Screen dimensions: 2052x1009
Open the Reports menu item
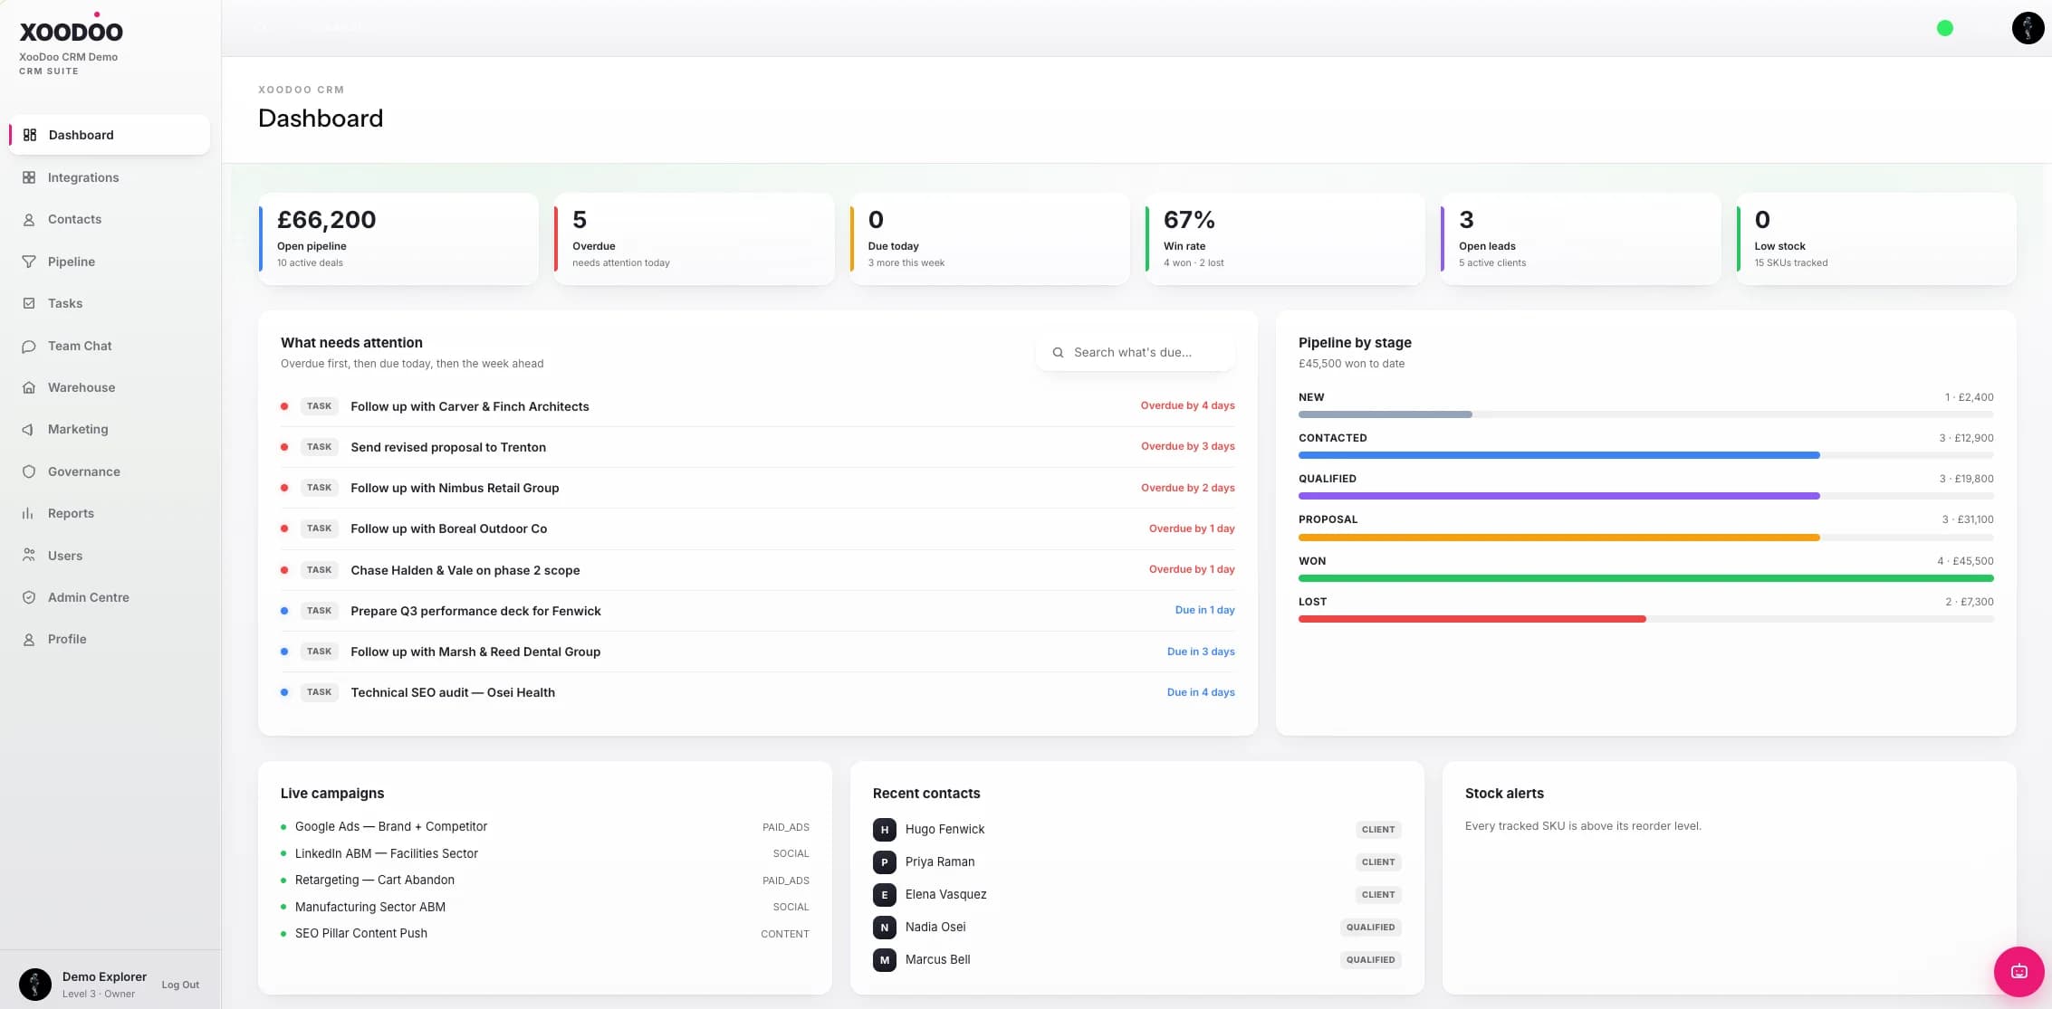110,513
